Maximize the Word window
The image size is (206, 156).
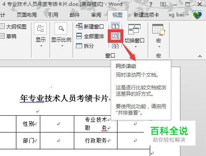point(188,4)
